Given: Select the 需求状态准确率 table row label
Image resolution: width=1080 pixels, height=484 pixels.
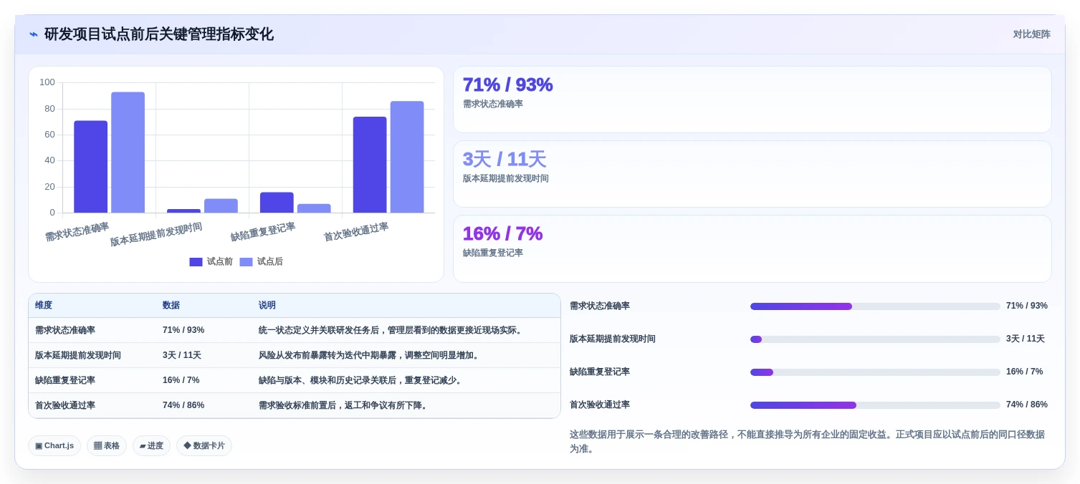Looking at the screenshot, I should pyautogui.click(x=65, y=330).
